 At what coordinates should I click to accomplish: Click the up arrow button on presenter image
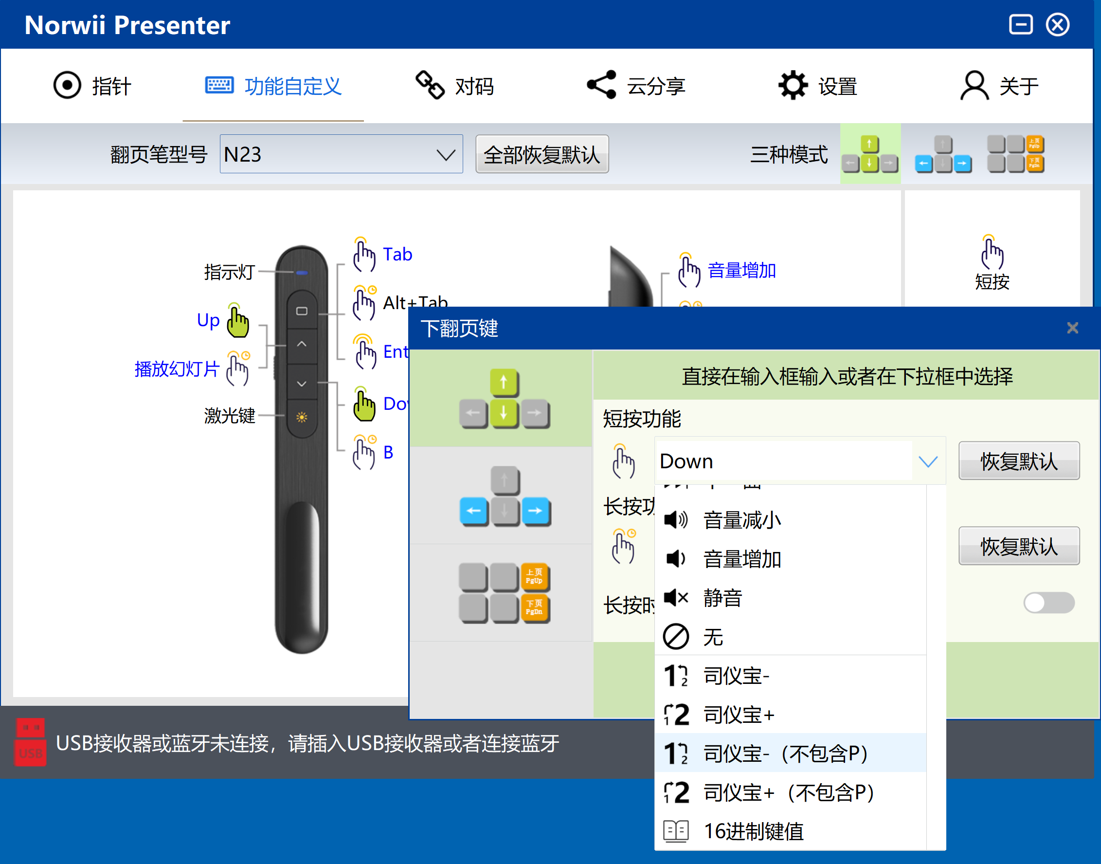(302, 344)
